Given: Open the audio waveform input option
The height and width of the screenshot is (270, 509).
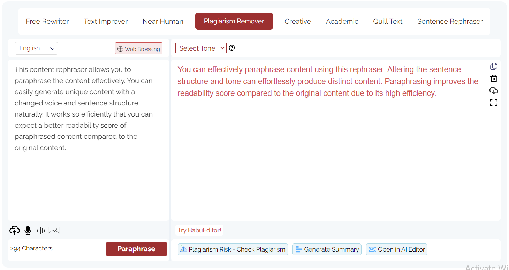Looking at the screenshot, I should 40,230.
